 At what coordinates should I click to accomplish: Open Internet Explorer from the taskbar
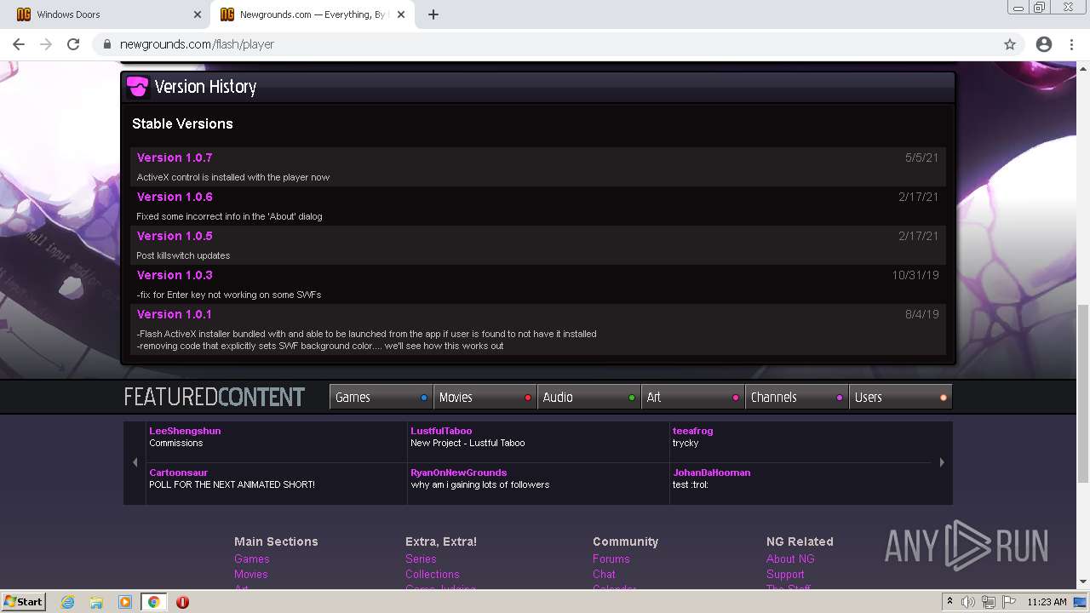68,602
